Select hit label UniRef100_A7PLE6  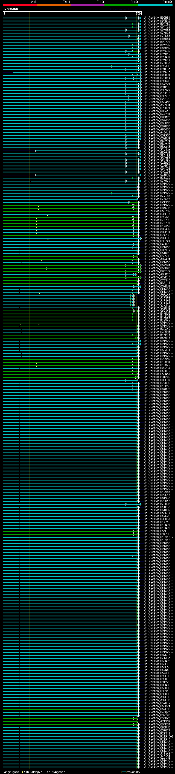click(157, 36)
